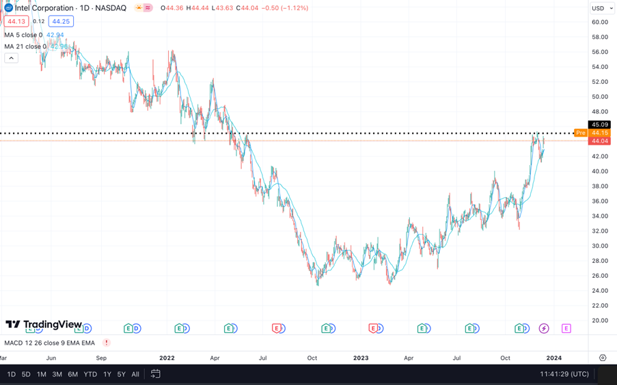Select the 5D time range
Image resolution: width=617 pixels, height=385 pixels.
point(26,374)
